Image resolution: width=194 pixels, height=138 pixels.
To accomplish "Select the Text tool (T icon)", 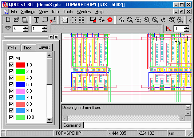I will (36, 20).
